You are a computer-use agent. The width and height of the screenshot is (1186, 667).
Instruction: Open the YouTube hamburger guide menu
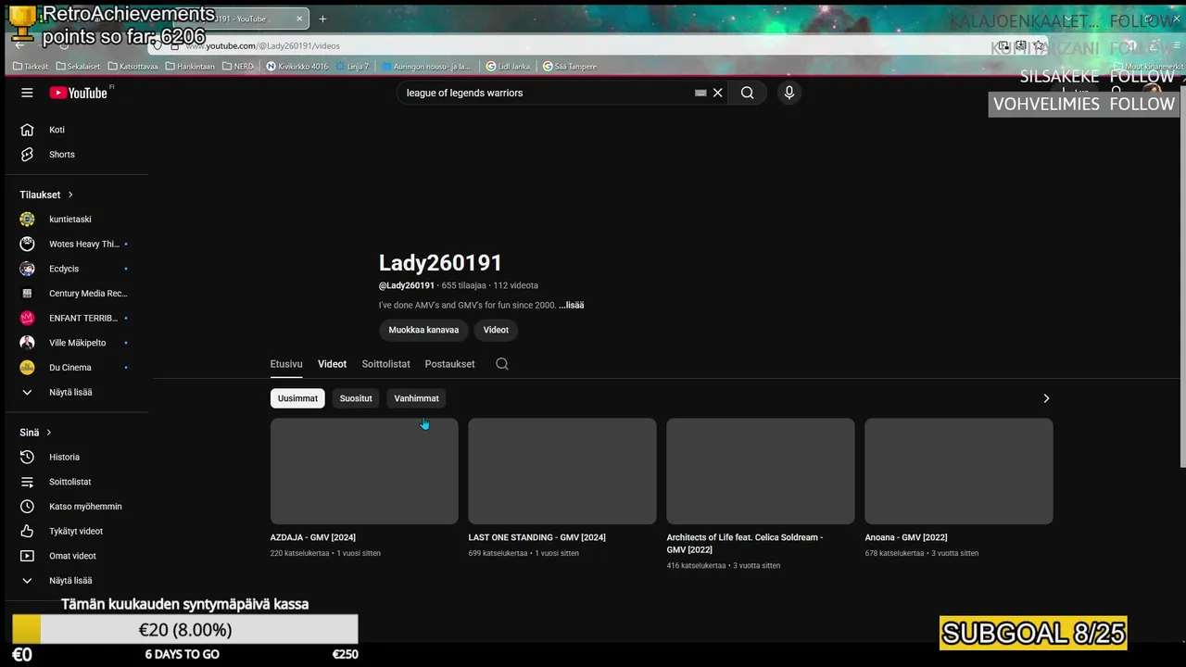tap(27, 93)
